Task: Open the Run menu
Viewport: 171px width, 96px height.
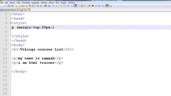Action: (x=57, y=3)
